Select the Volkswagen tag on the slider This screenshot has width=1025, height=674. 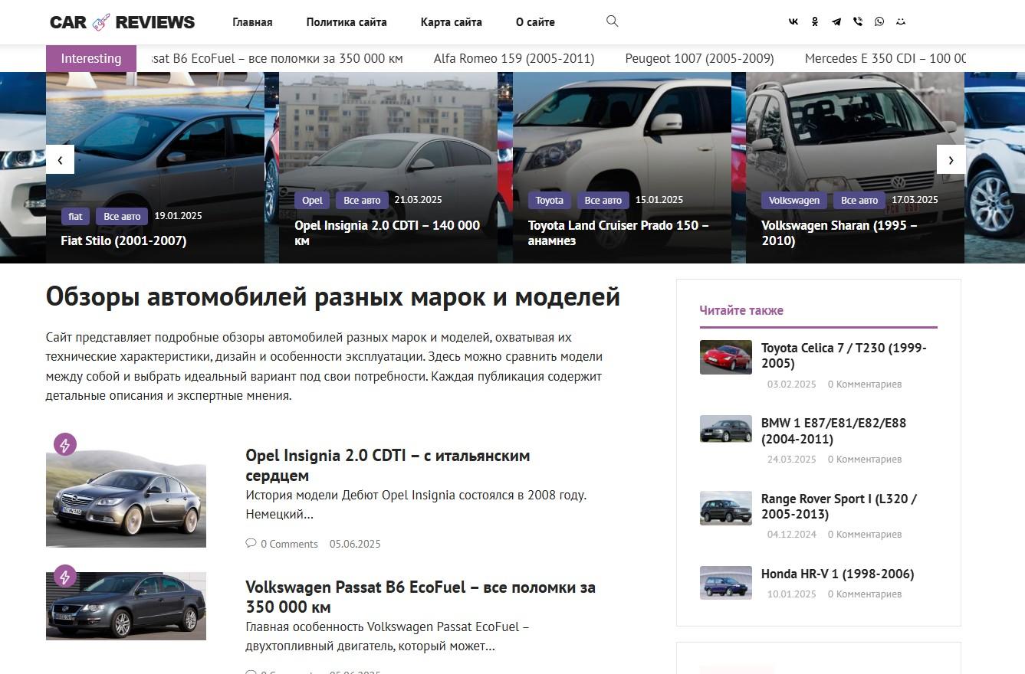coord(794,200)
